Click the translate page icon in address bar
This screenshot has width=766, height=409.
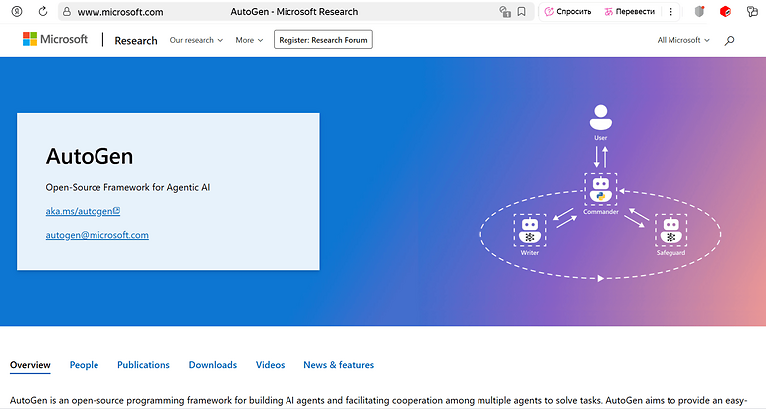coord(504,12)
